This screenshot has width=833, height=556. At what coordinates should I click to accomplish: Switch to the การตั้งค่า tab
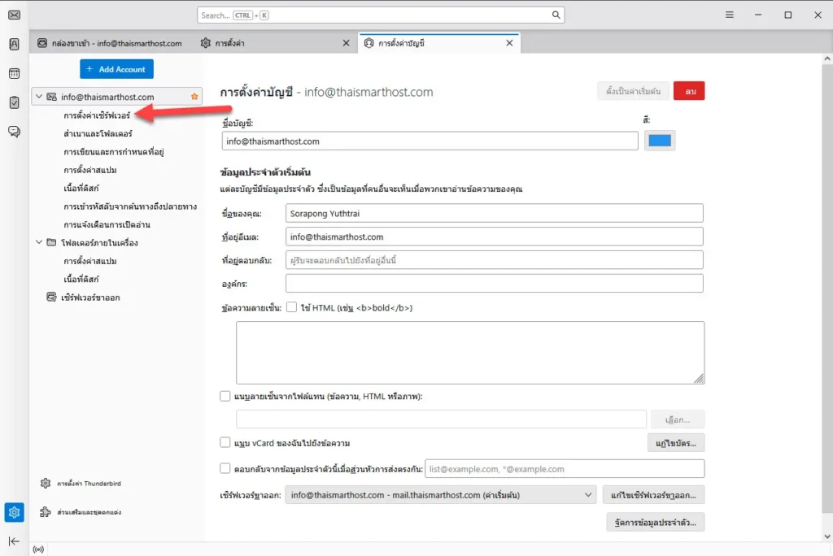tap(276, 43)
